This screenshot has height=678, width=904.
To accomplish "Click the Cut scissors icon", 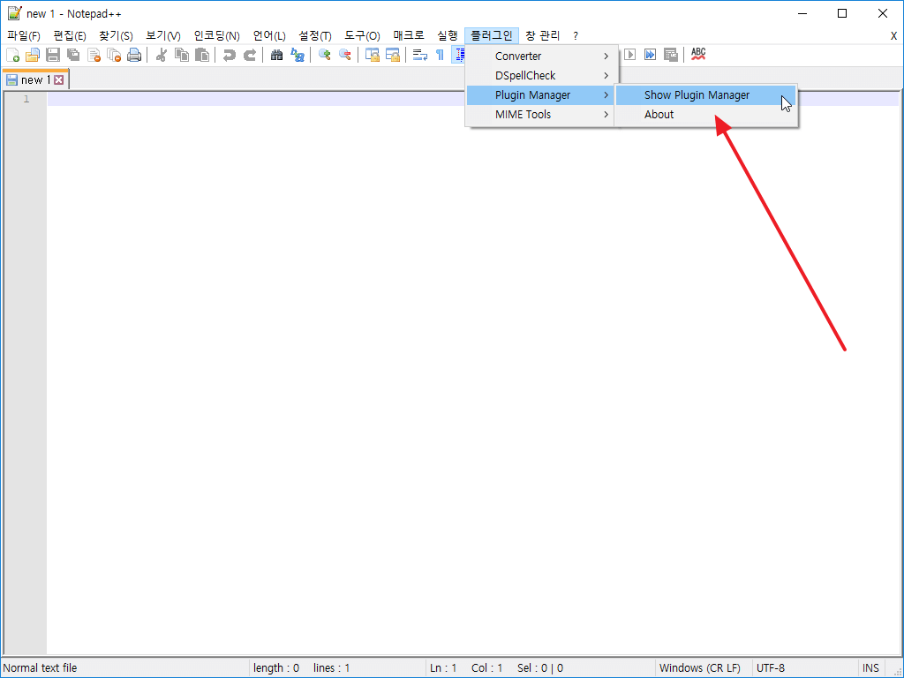I will point(162,55).
